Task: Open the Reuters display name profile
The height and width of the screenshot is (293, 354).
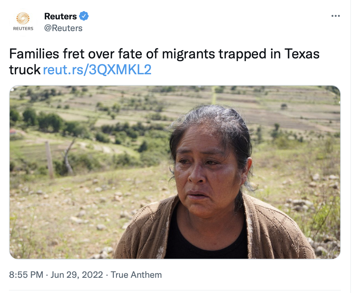Action: click(60, 16)
